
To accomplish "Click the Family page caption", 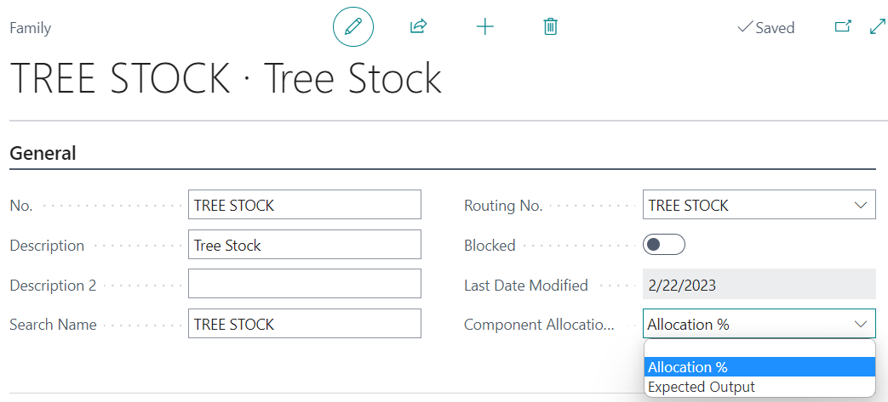I will click(31, 28).
